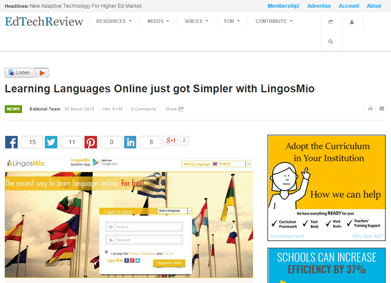Click the Twitter share icon

point(51,142)
